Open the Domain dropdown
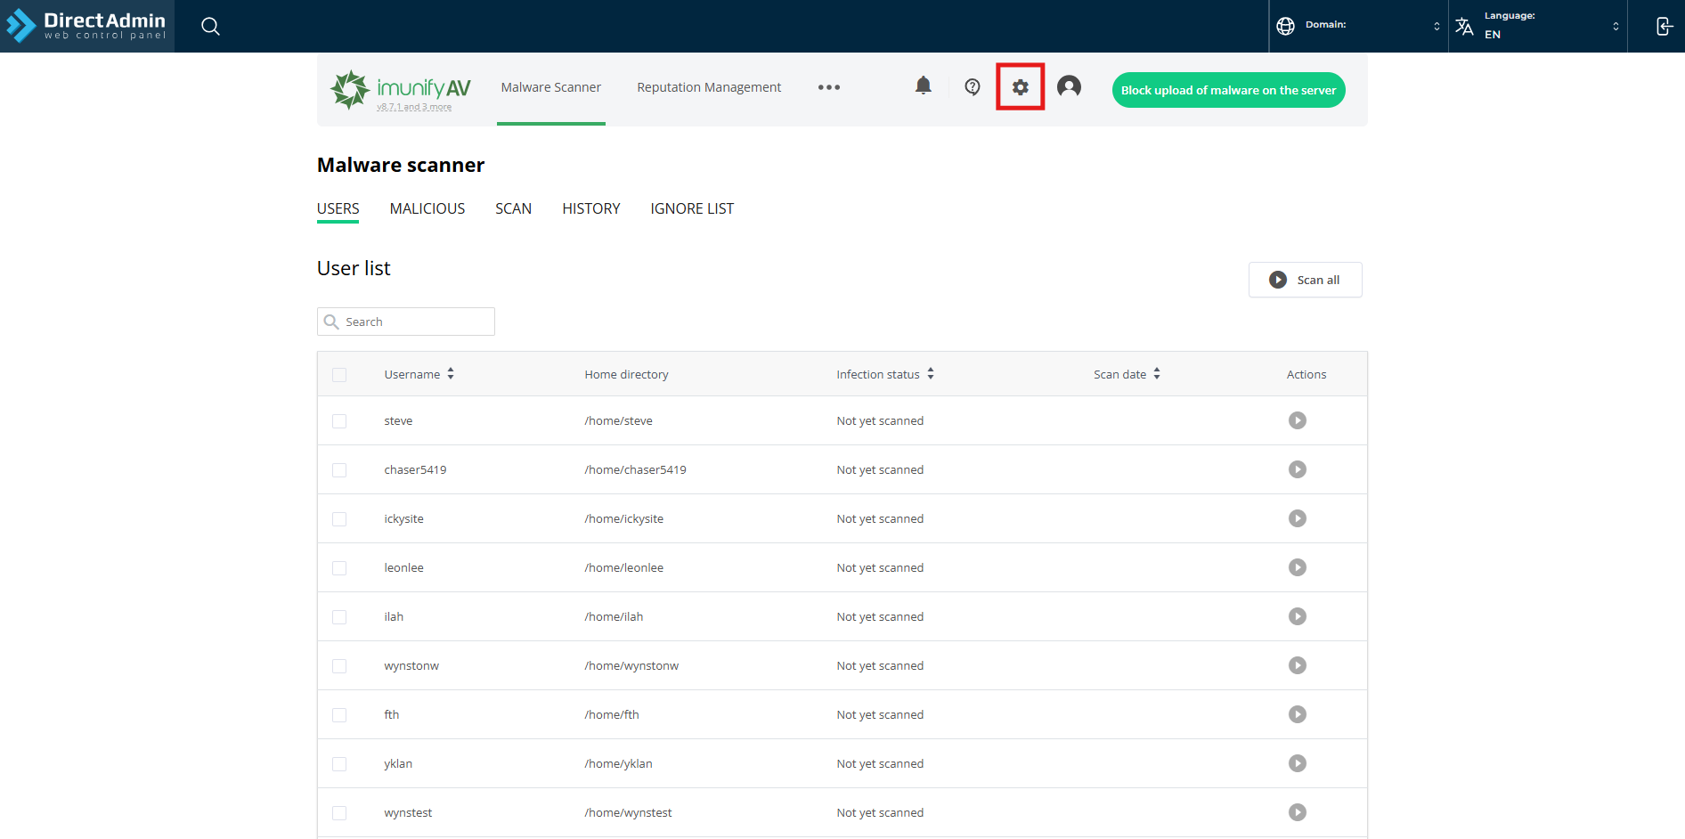This screenshot has width=1685, height=839. [1358, 26]
